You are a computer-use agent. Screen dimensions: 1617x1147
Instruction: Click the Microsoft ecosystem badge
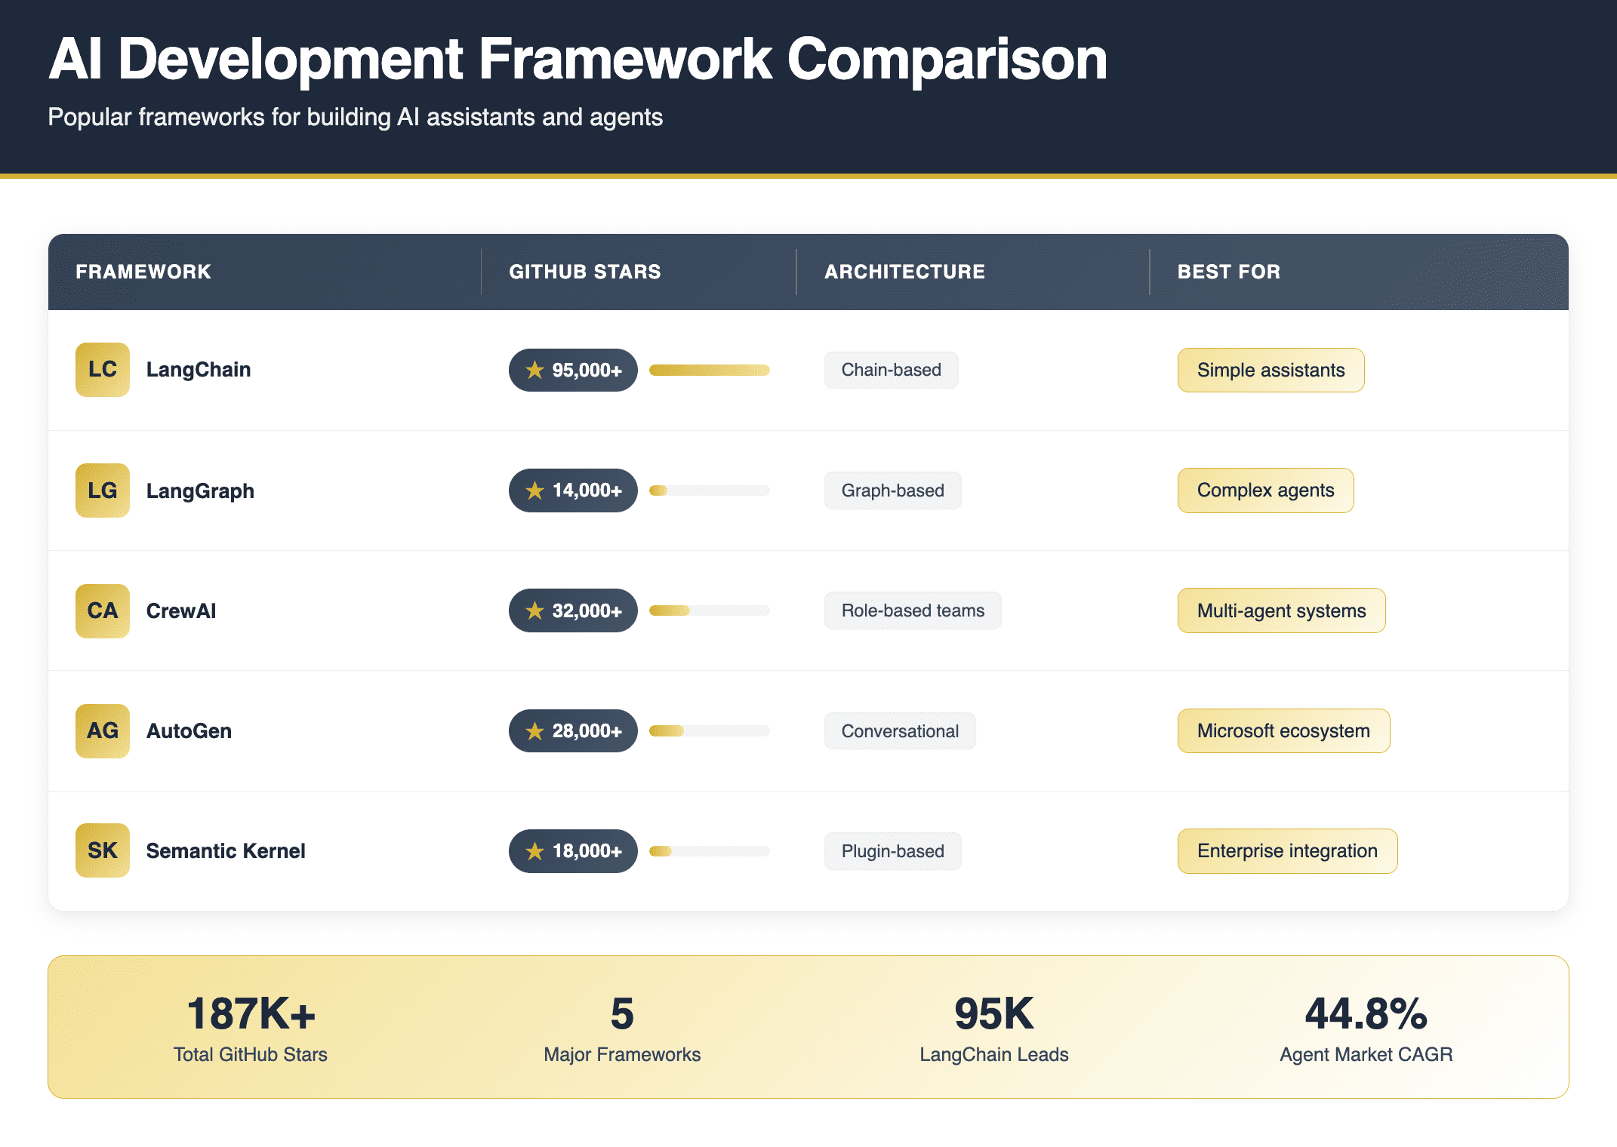click(x=1284, y=730)
